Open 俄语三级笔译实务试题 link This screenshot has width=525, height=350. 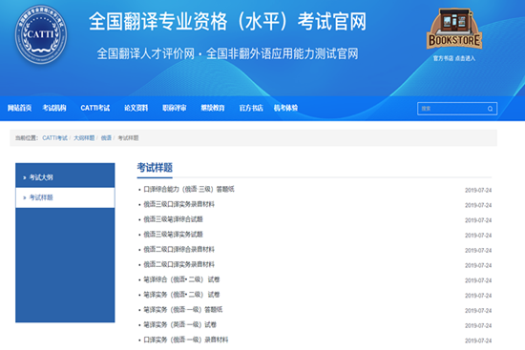click(x=173, y=235)
